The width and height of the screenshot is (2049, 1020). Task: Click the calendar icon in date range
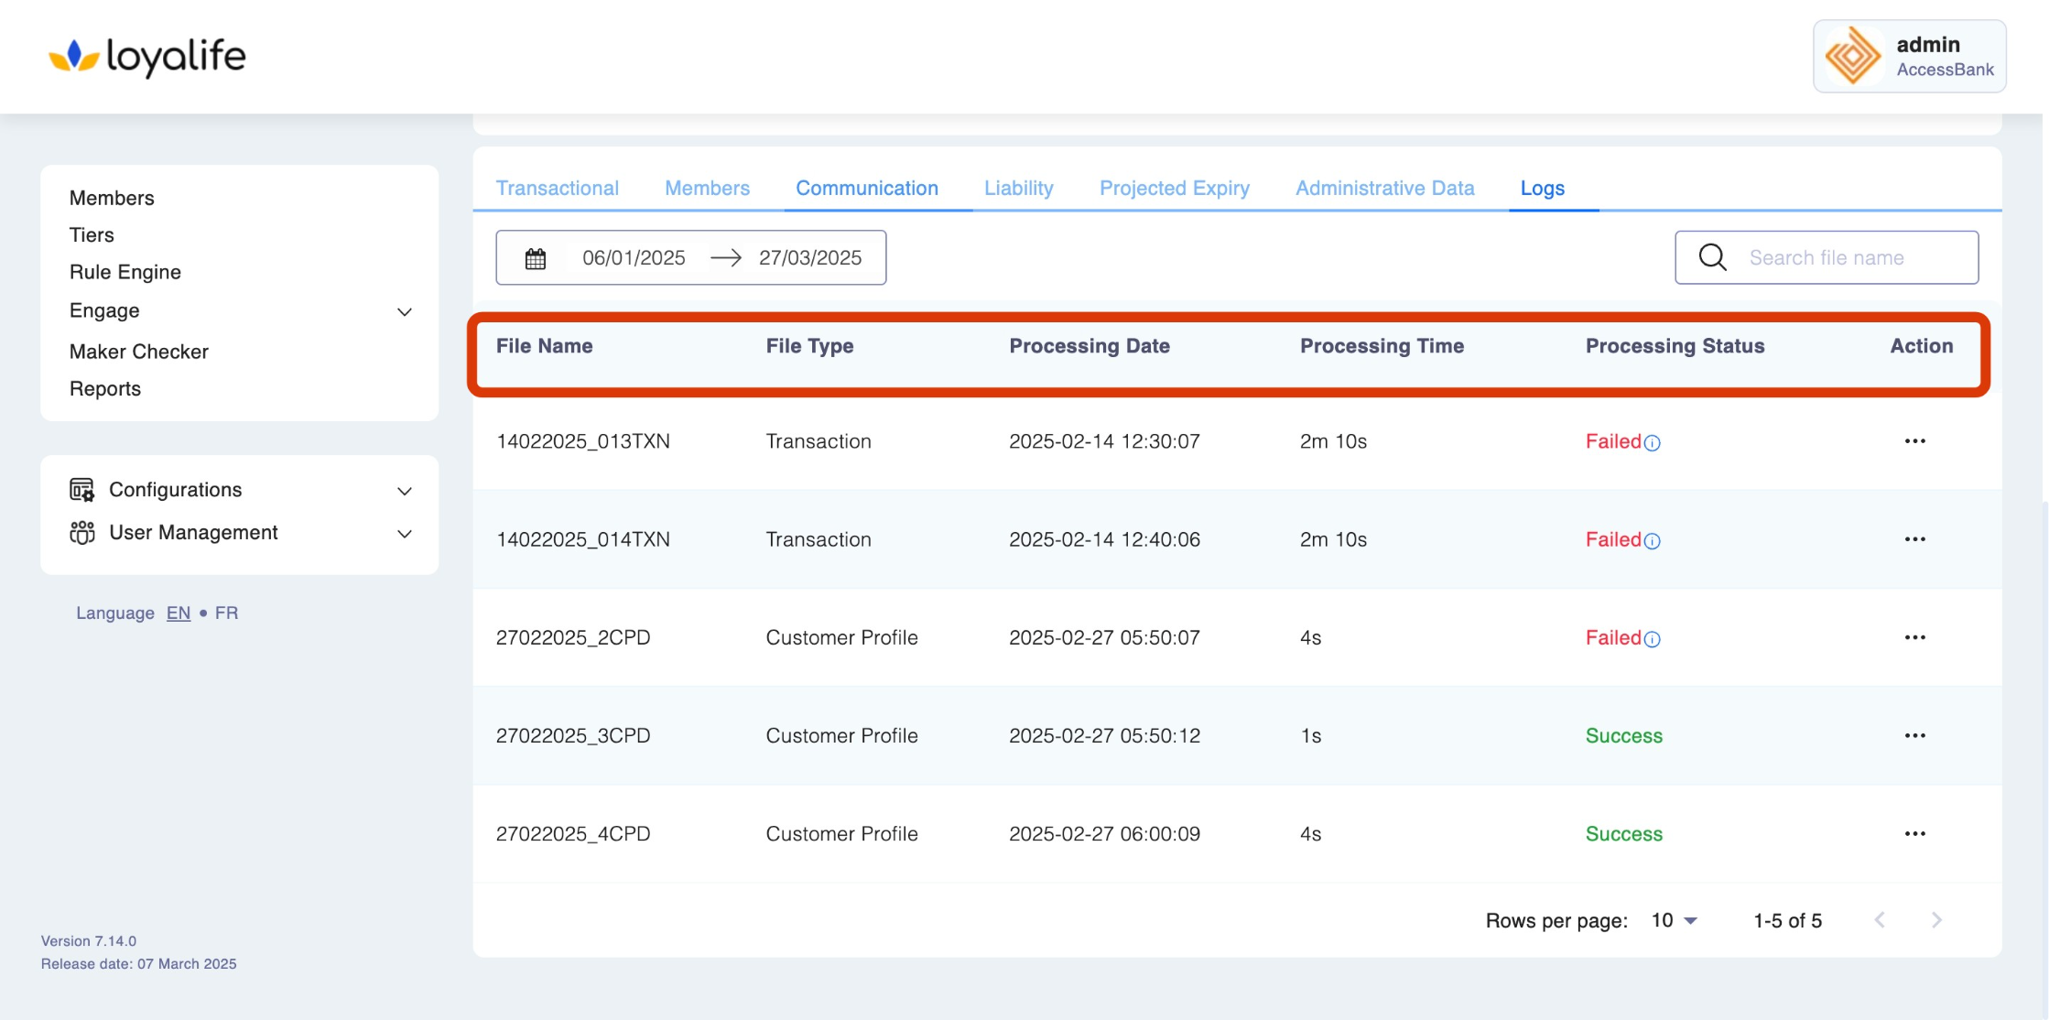click(536, 258)
